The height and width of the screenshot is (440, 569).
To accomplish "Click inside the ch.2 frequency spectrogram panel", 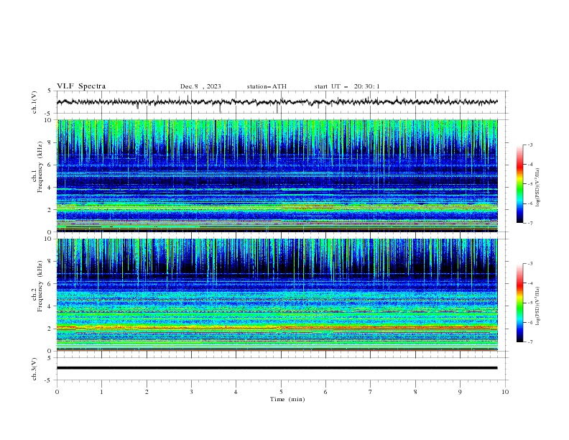I will coord(277,295).
